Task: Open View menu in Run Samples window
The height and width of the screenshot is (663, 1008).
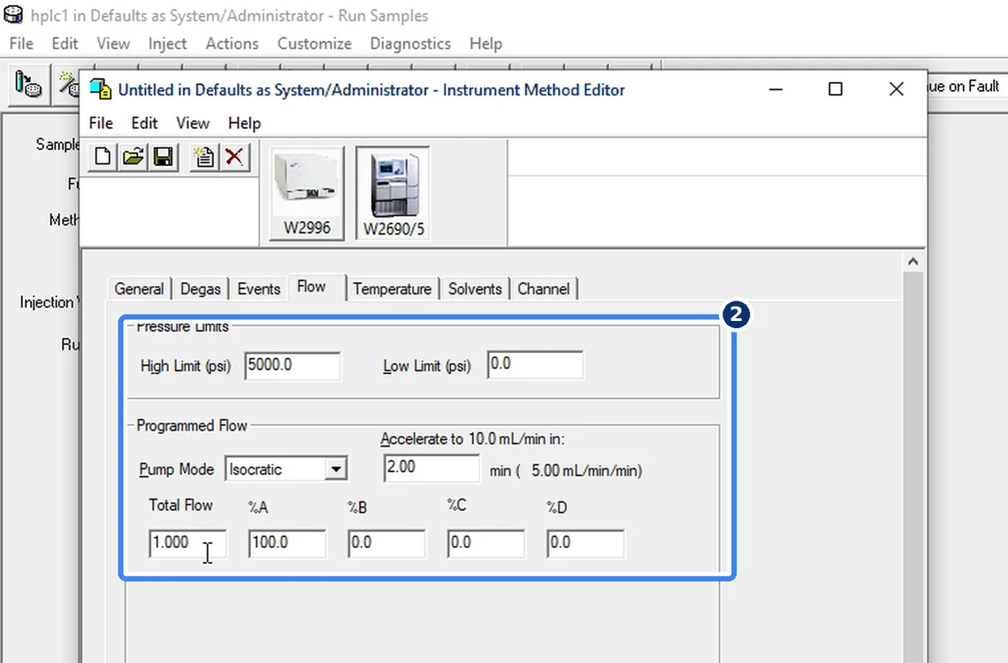Action: coord(113,43)
